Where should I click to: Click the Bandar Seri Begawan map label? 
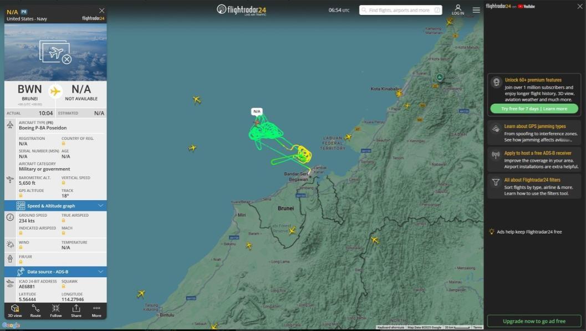pyautogui.click(x=296, y=177)
